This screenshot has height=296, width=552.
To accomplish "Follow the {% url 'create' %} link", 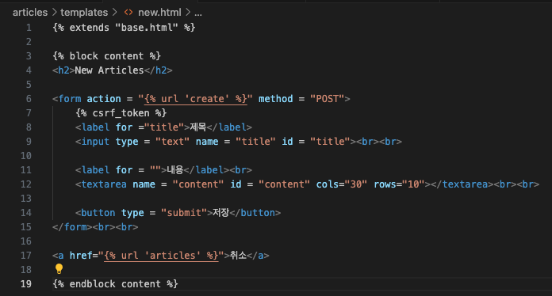I will pyautogui.click(x=196, y=99).
